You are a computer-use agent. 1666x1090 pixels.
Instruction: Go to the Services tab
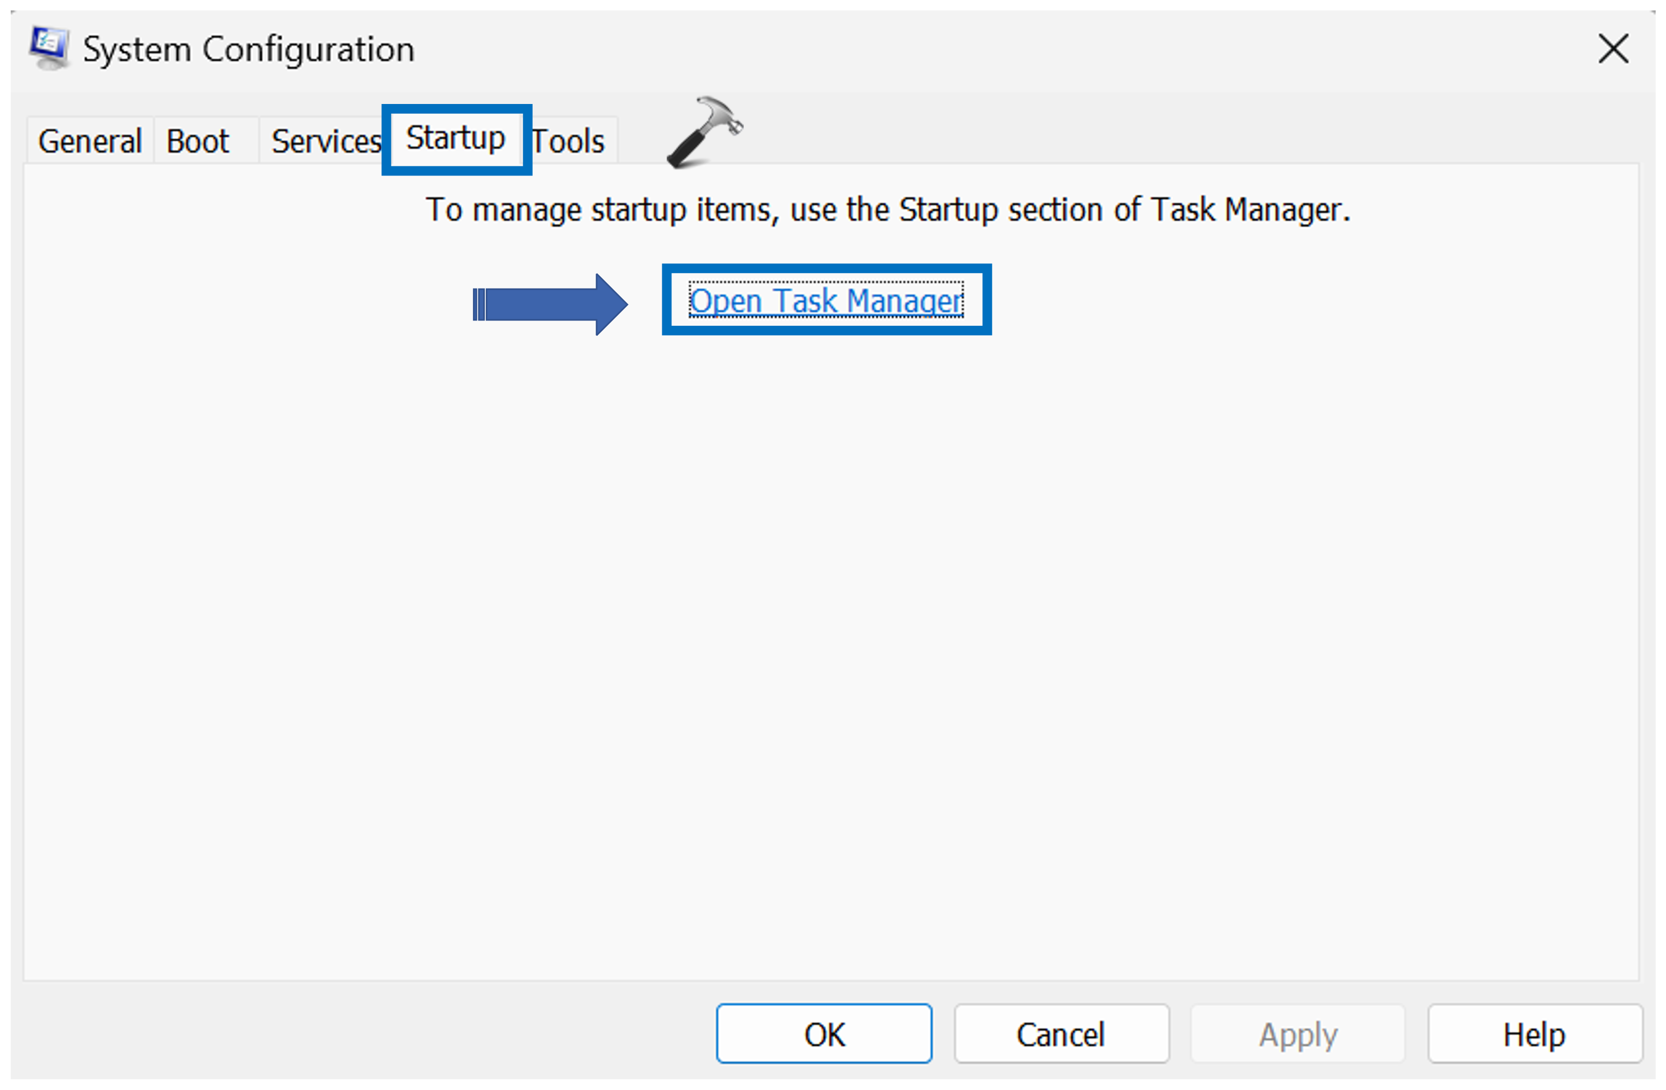324,141
